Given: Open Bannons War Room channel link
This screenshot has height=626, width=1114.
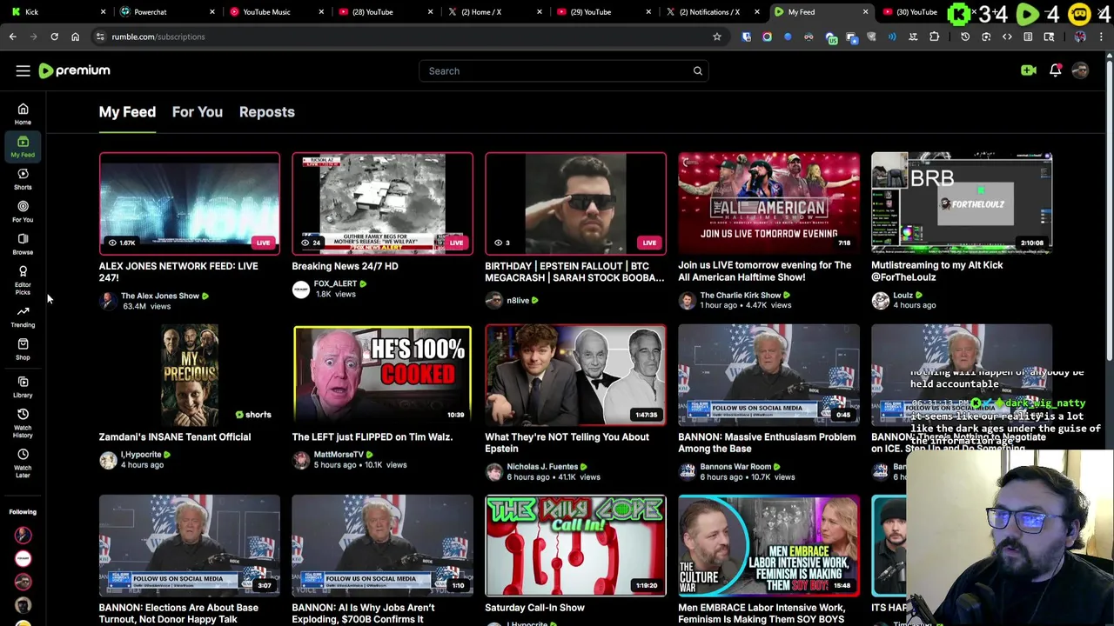Looking at the screenshot, I should pos(735,467).
